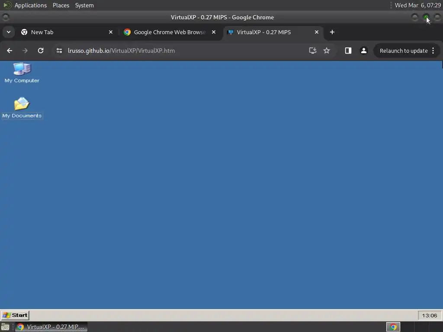The height and width of the screenshot is (332, 443).
Task: Click the Windows XP Start button
Action: click(x=15, y=315)
